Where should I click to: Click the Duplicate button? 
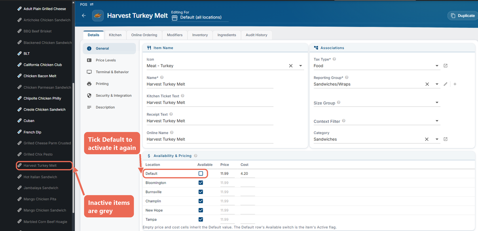tap(463, 15)
